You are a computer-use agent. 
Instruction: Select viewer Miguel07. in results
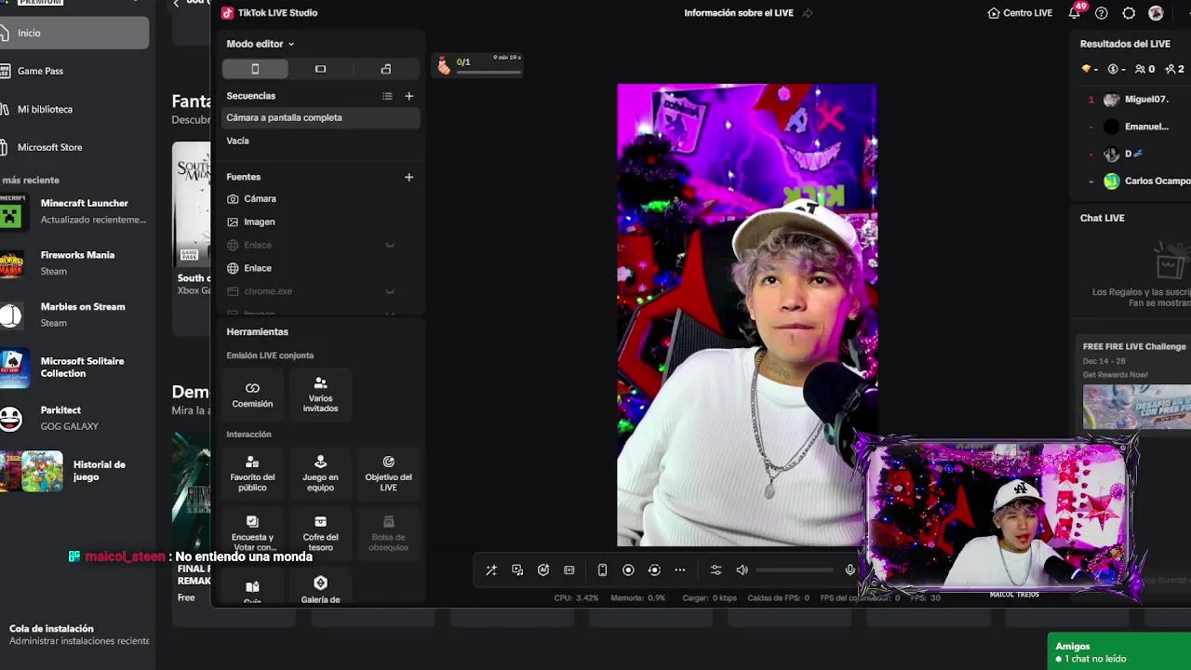[x=1137, y=100]
